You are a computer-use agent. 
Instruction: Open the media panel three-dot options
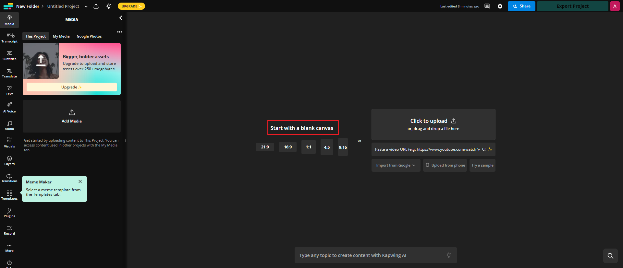(x=119, y=32)
